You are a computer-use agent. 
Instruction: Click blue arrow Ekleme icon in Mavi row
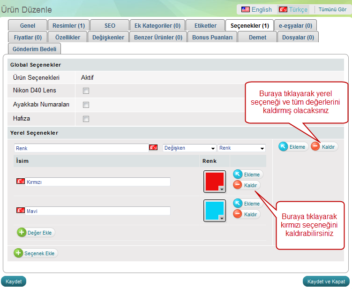pyautogui.click(x=238, y=204)
